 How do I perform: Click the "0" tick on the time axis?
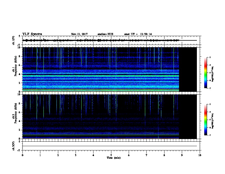coord(22,155)
